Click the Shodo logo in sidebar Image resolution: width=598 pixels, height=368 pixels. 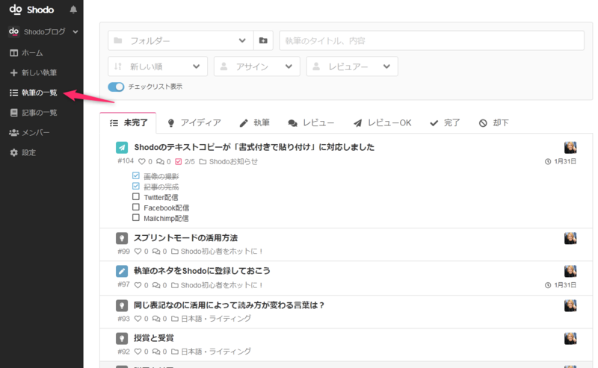coord(31,10)
